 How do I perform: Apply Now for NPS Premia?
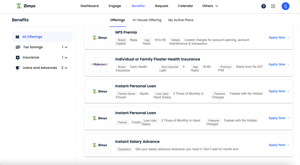click(277, 38)
